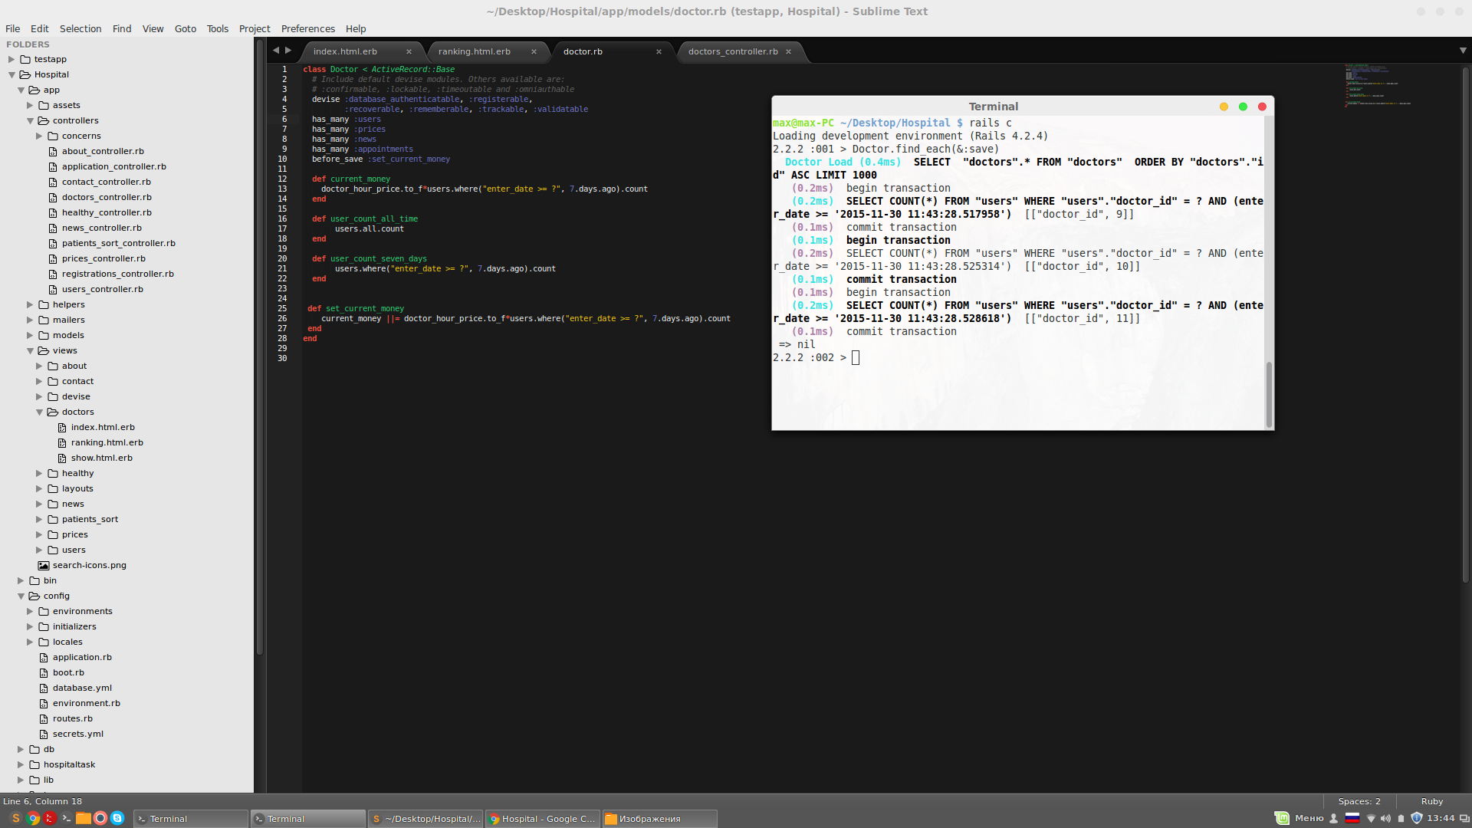Open the update manager shield icon

pos(1416,818)
